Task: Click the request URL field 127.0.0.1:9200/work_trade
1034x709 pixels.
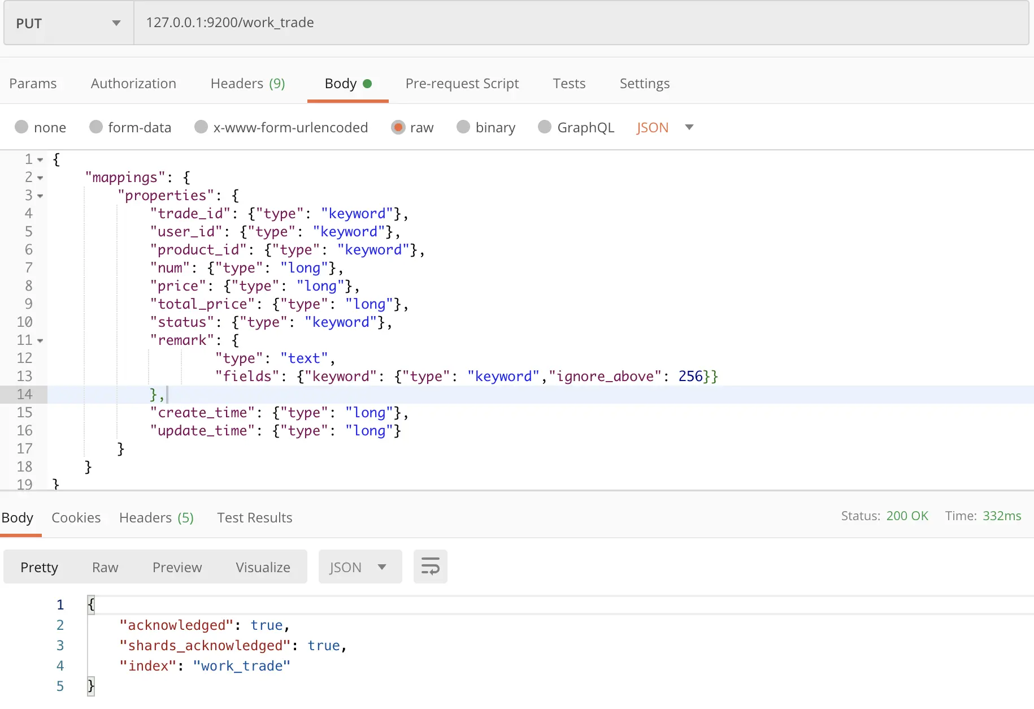Action: [581, 23]
